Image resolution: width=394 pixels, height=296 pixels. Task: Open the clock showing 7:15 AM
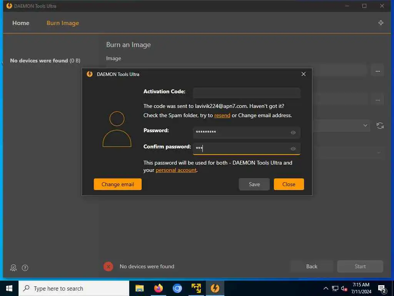click(x=361, y=288)
